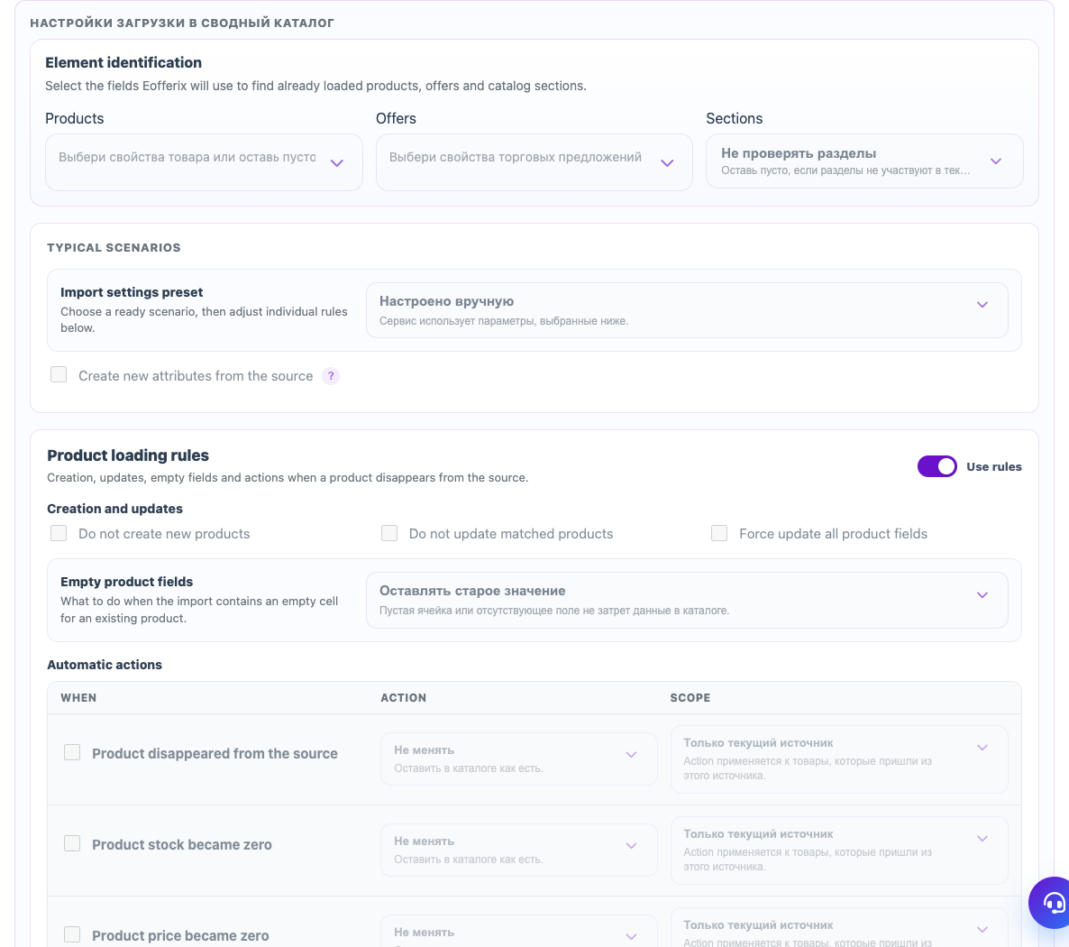Click the Product stock became zero text
The image size is (1069, 947).
[x=182, y=845]
